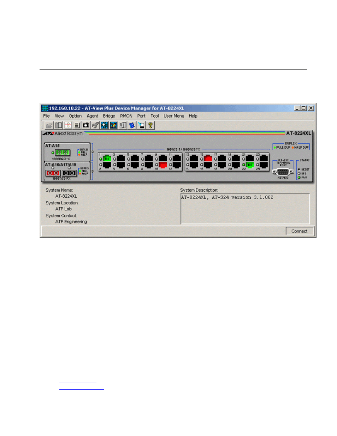Screen dimensions: 337x436
Task: Click the AT-A15 module label
Action: (52, 146)
